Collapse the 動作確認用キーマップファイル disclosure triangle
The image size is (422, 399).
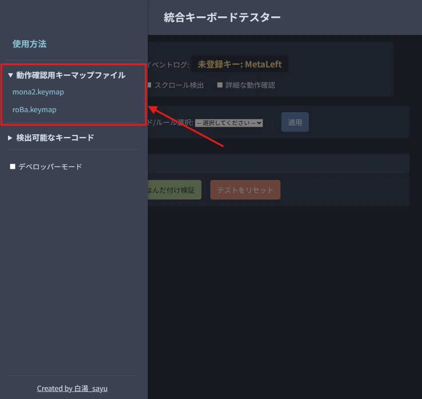tap(11, 75)
